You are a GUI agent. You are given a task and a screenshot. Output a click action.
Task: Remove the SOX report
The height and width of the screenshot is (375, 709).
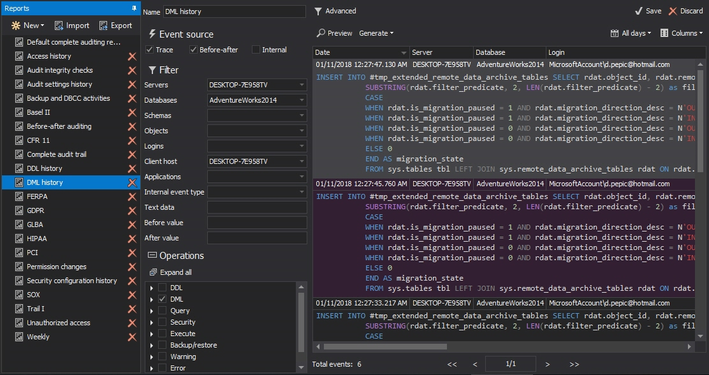(132, 295)
